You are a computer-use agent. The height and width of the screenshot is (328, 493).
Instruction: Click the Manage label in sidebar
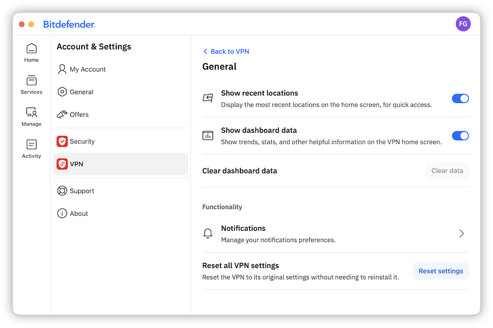click(x=32, y=124)
